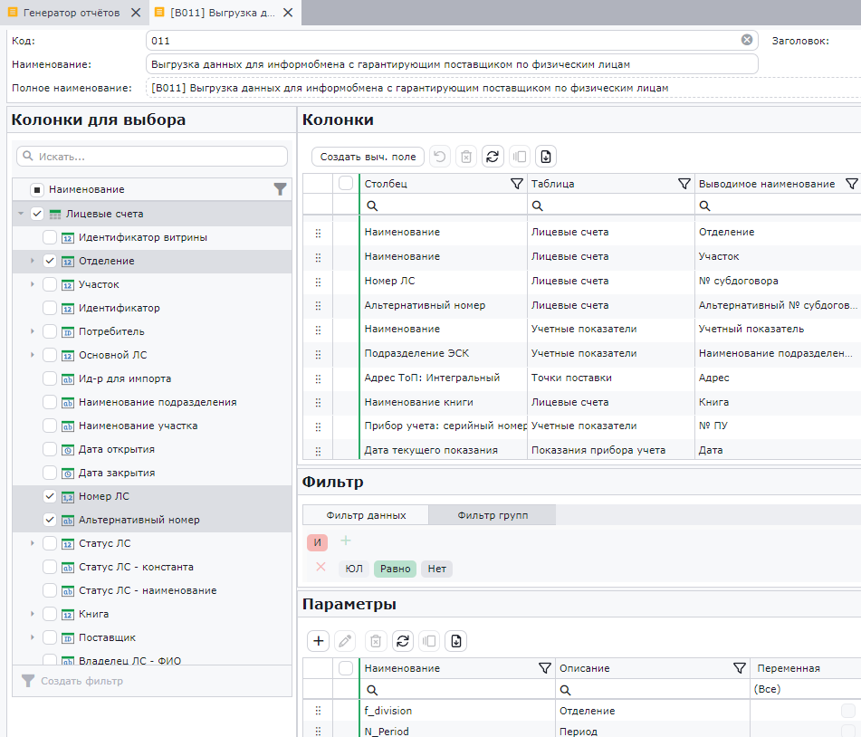Screen dimensions: 861x737
Task: Click the Точки поставки table cell
Action: tap(610, 378)
